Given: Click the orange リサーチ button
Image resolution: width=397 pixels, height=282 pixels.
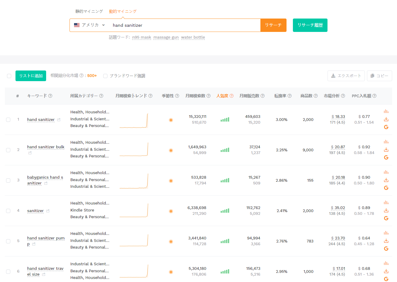Looking at the screenshot, I should point(273,25).
